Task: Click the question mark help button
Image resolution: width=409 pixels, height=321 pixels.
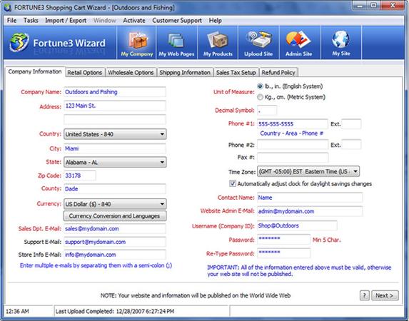Action: point(365,295)
